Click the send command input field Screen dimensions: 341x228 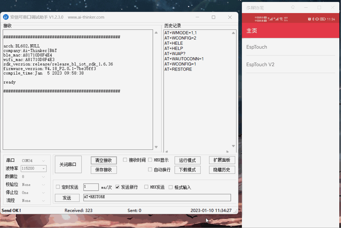157,197
